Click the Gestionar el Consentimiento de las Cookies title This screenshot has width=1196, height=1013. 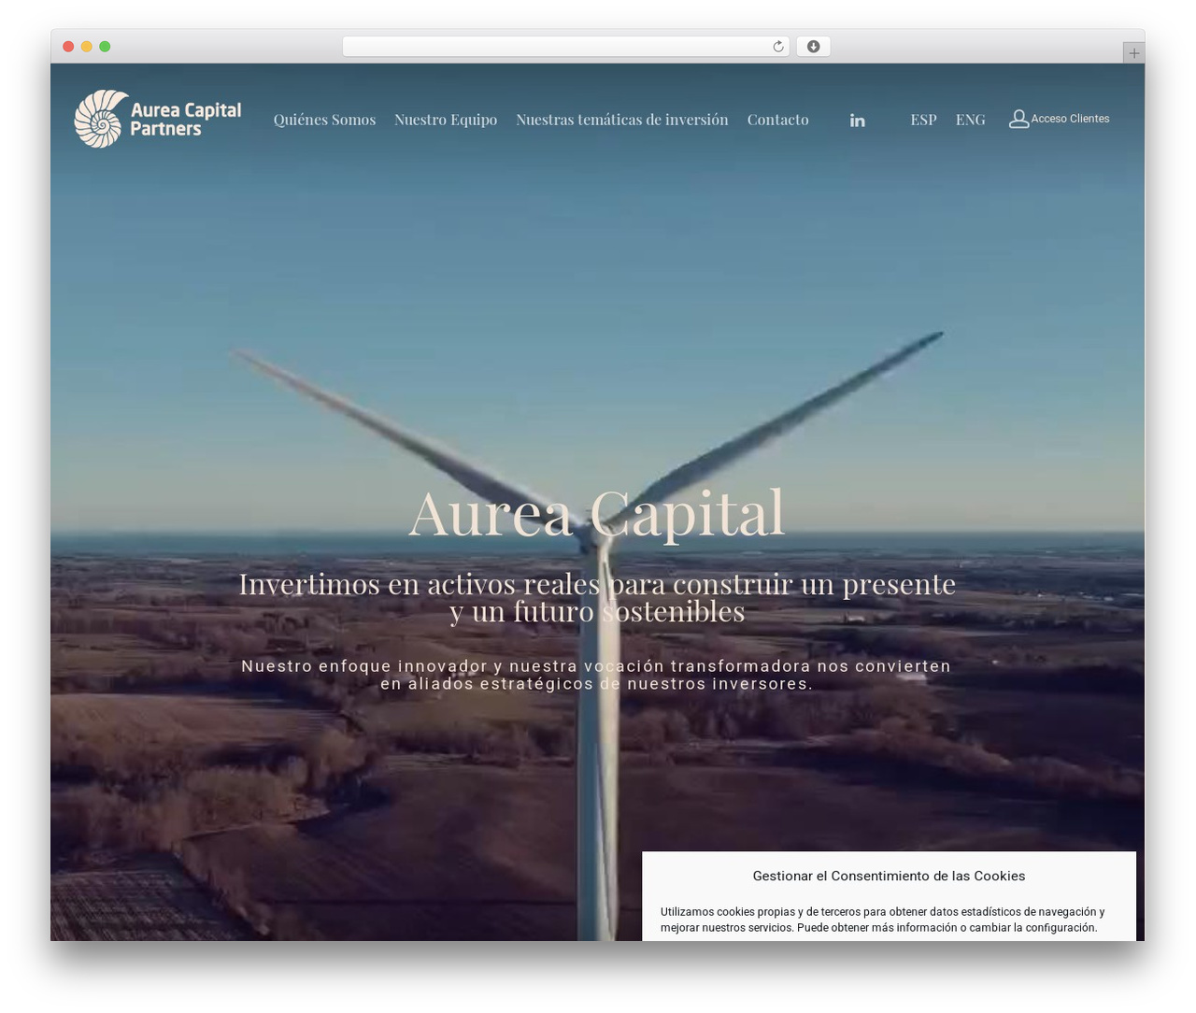click(x=889, y=876)
